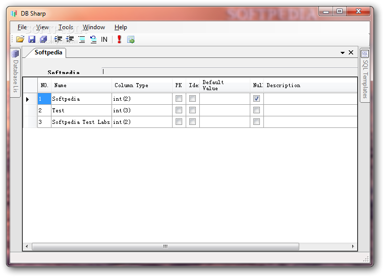The width and height of the screenshot is (384, 277).
Task: Click the horizontal scrollbar left arrow
Action: click(x=27, y=246)
